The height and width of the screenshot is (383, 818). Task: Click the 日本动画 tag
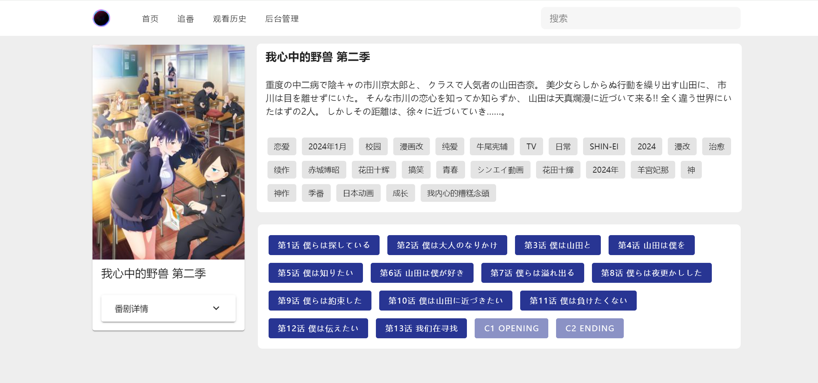click(x=358, y=193)
